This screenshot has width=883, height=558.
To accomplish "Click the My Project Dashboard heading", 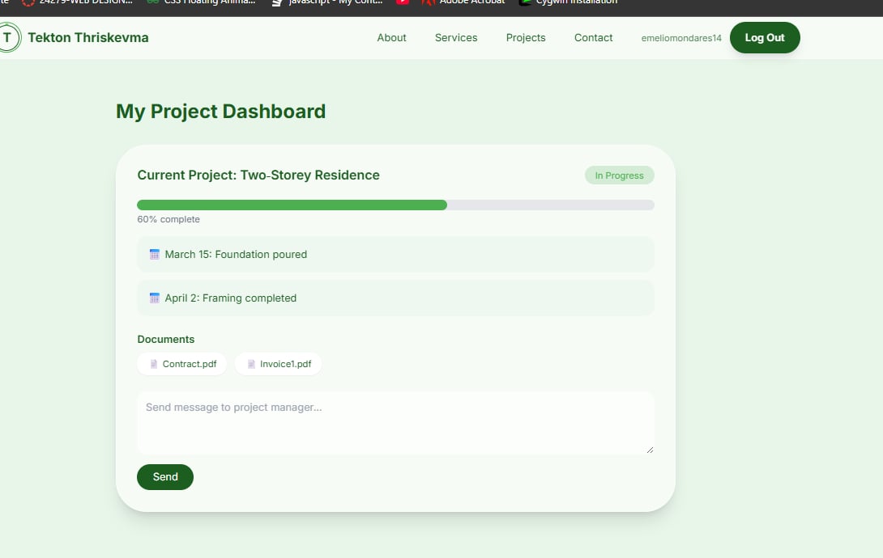I will (x=220, y=112).
